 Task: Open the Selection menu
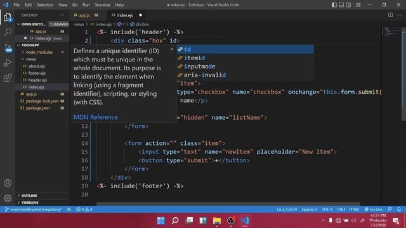(x=45, y=5)
